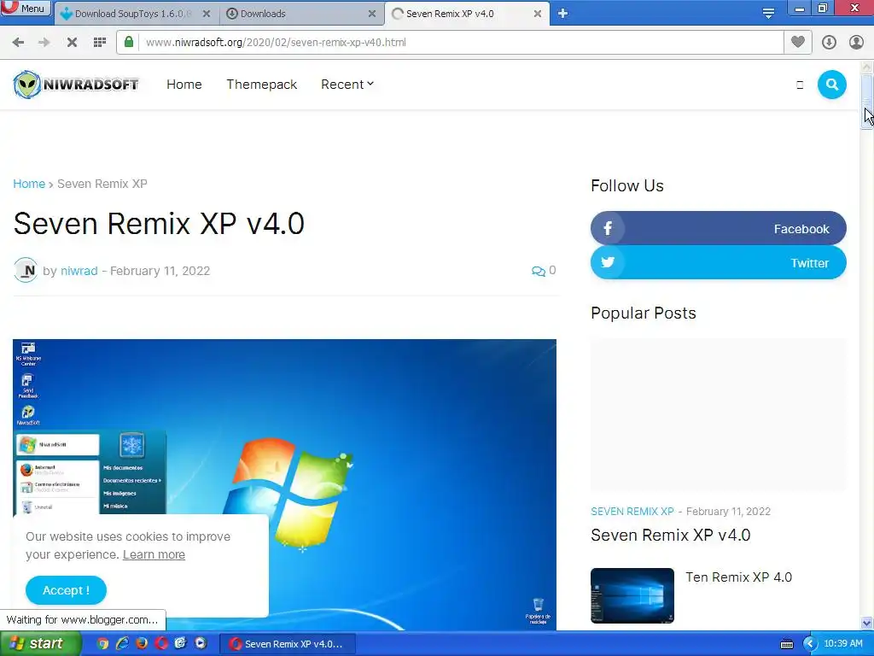Expand hidden tray icons arrow
The height and width of the screenshot is (656, 874).
coord(810,644)
